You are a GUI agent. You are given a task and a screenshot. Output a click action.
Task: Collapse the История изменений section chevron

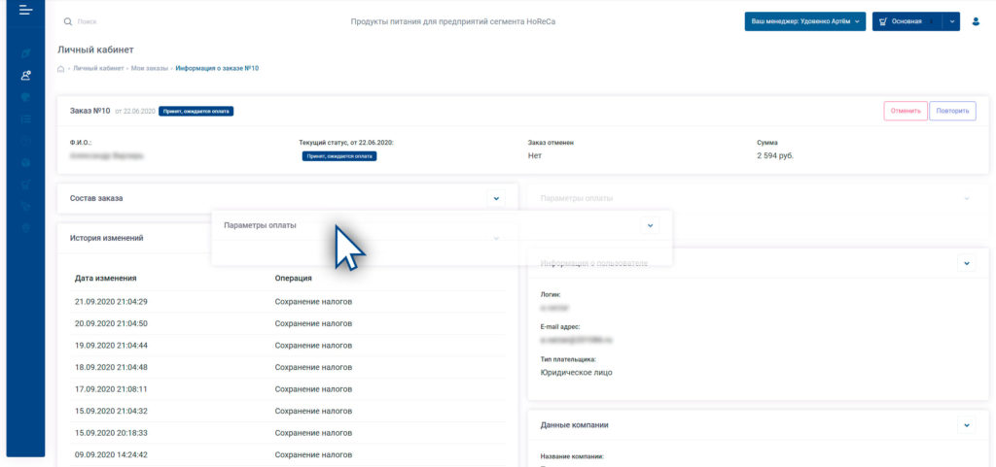click(496, 238)
